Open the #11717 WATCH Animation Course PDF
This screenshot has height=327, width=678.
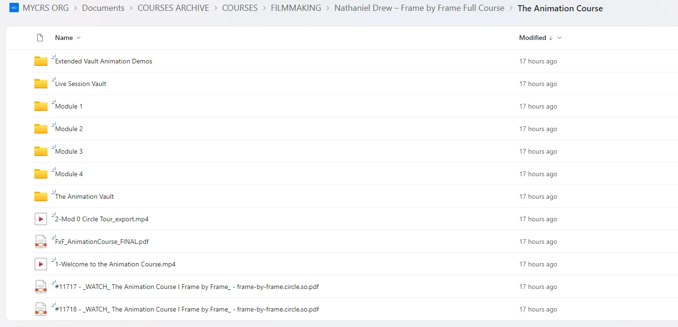187,287
